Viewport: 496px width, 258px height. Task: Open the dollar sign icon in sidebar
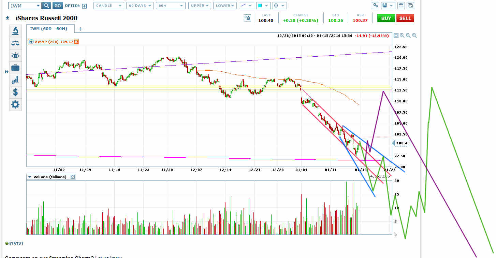pos(15,92)
